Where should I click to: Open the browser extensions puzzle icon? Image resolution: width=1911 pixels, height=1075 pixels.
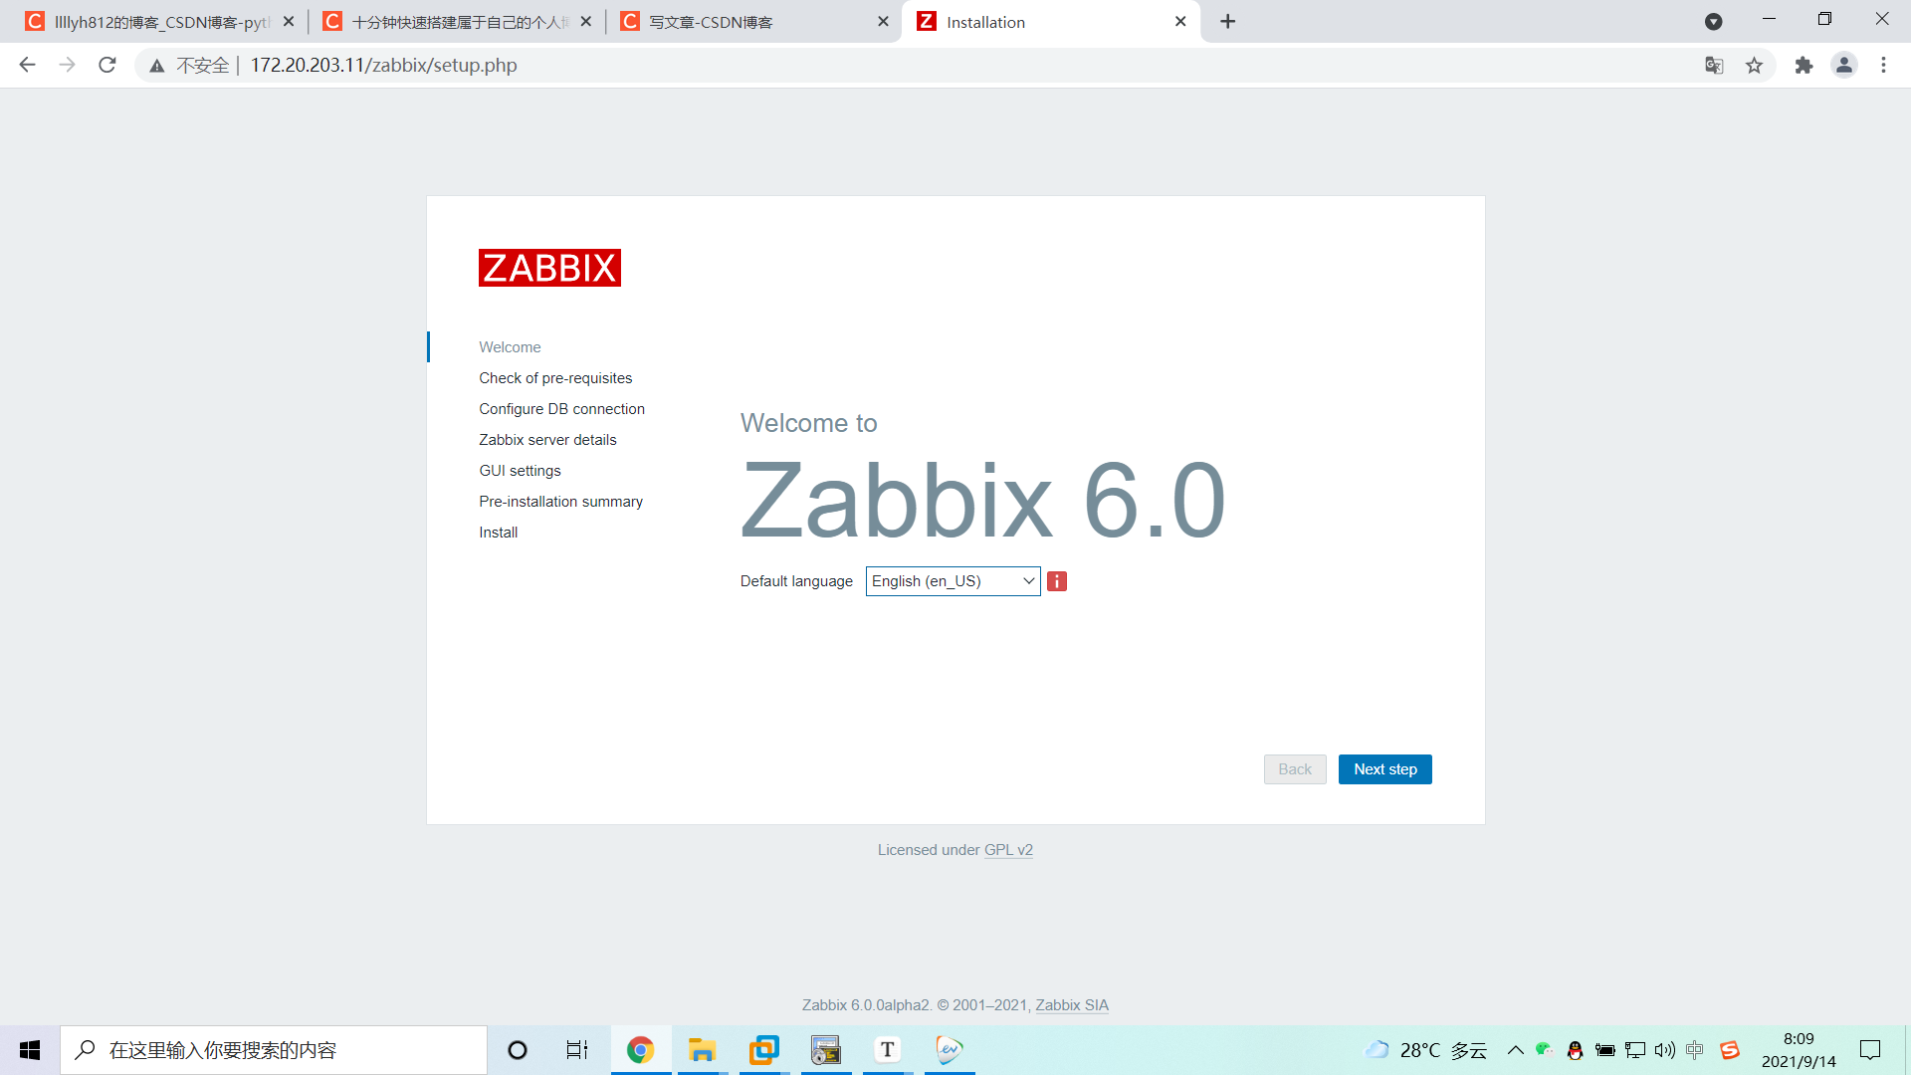point(1805,65)
